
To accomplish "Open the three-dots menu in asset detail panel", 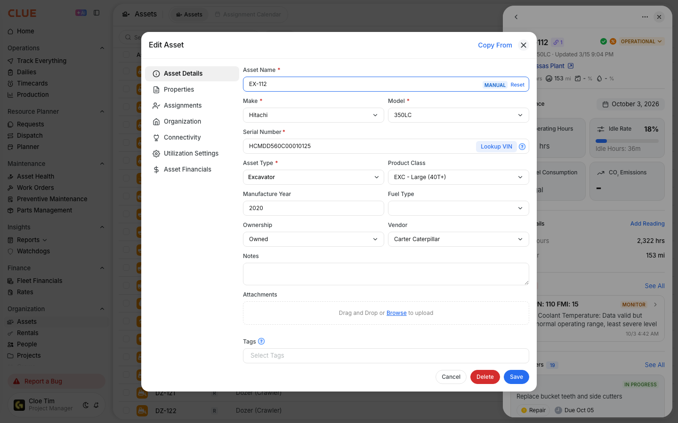I will [x=645, y=17].
